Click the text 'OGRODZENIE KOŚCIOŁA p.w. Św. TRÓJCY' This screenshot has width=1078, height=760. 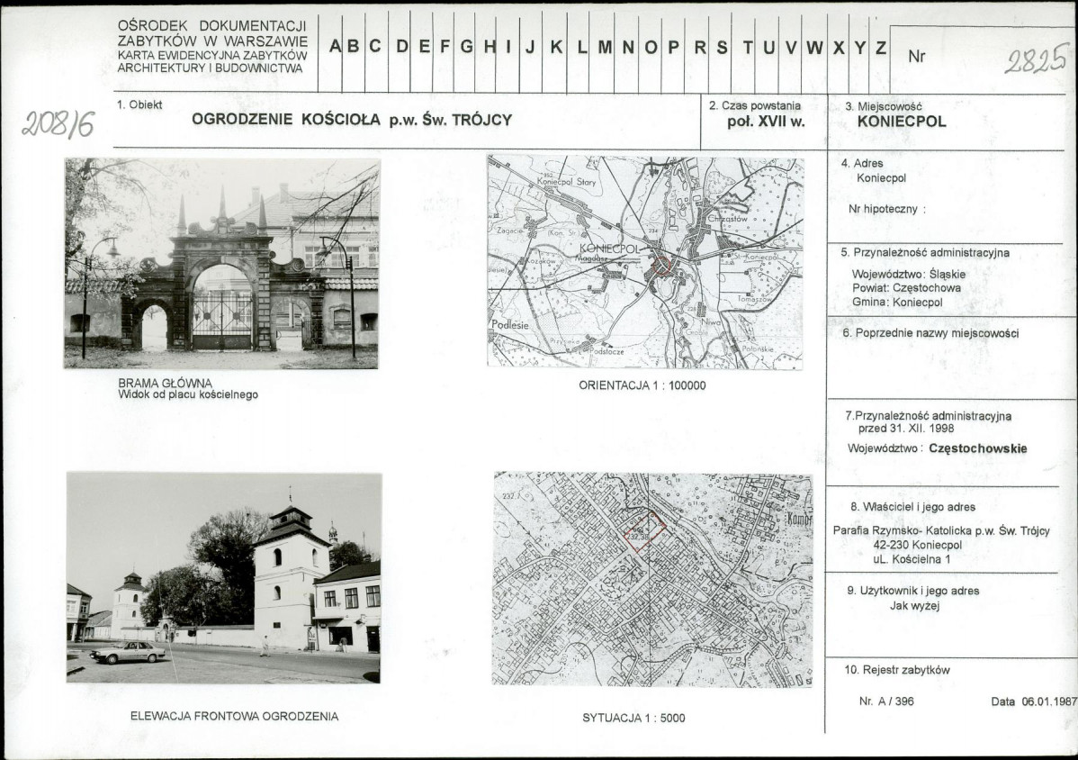[x=352, y=120]
